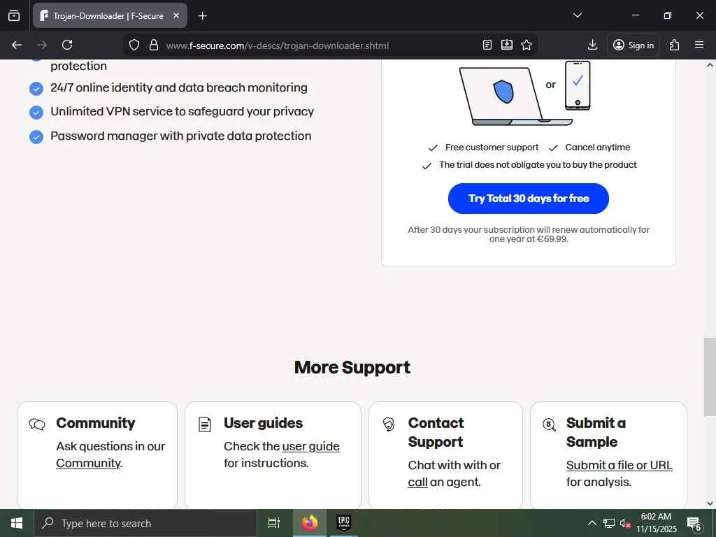The image size is (716, 537).
Task: Click the More Support heading
Action: [x=352, y=368]
